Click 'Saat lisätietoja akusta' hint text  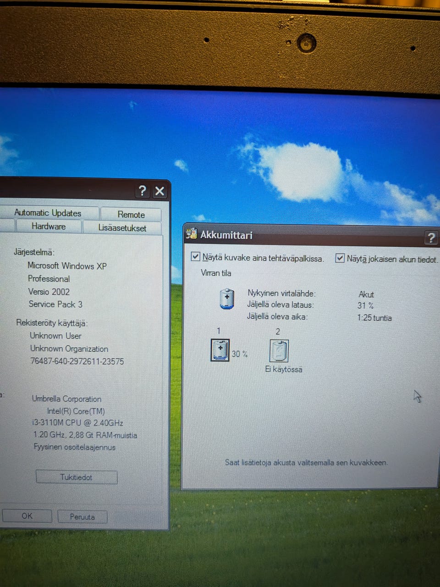pos(306,462)
